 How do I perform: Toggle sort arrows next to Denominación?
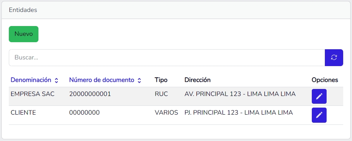(x=56, y=81)
